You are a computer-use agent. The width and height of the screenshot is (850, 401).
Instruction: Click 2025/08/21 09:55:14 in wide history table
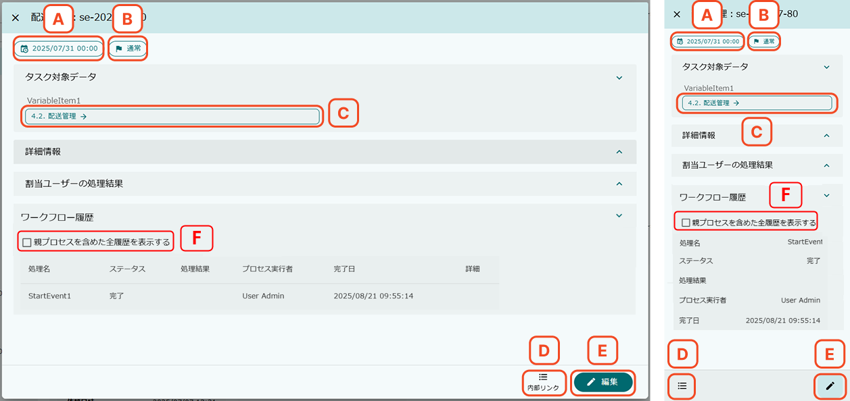click(x=373, y=296)
